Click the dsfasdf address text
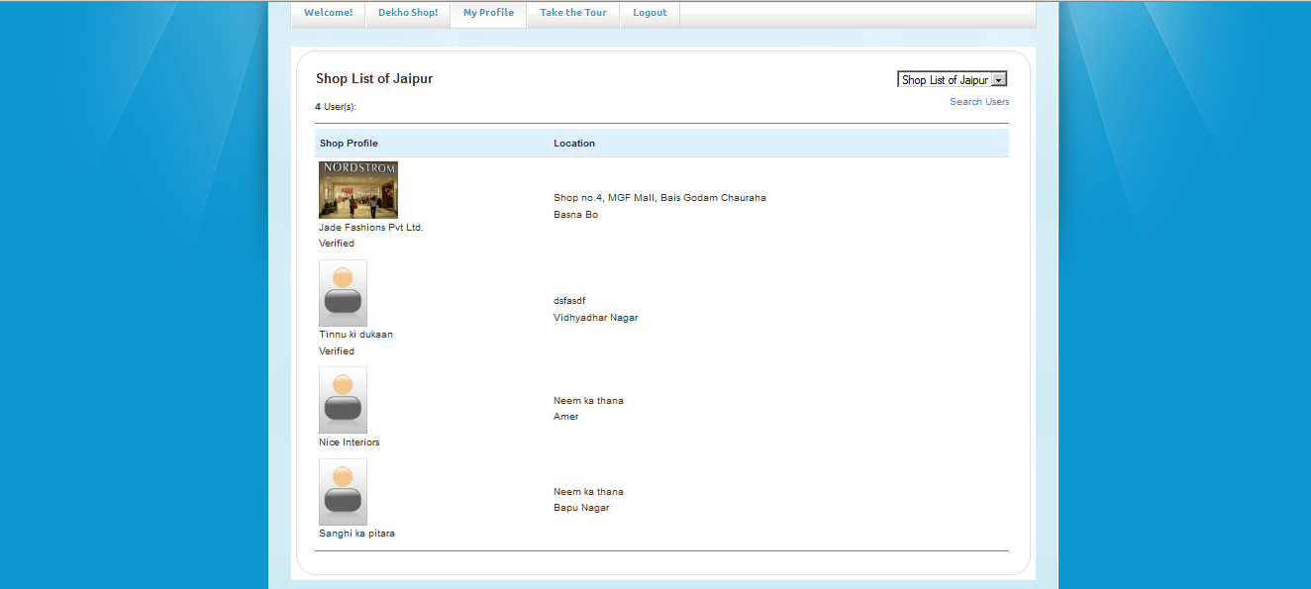1311x589 pixels. [570, 301]
